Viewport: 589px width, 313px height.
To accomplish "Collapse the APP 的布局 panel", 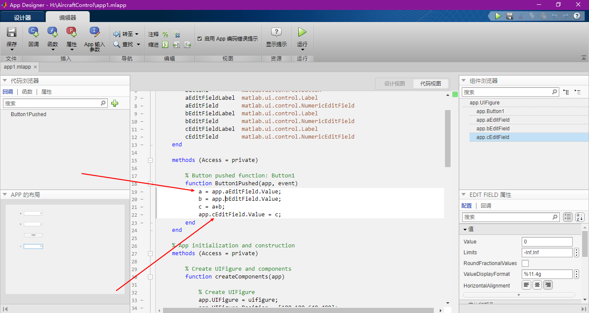I will click(x=5, y=195).
